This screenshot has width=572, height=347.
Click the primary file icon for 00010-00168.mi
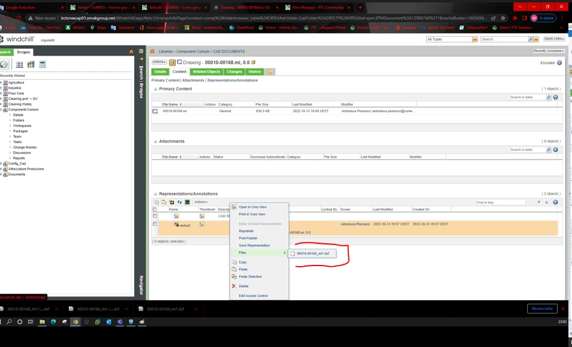155,111
